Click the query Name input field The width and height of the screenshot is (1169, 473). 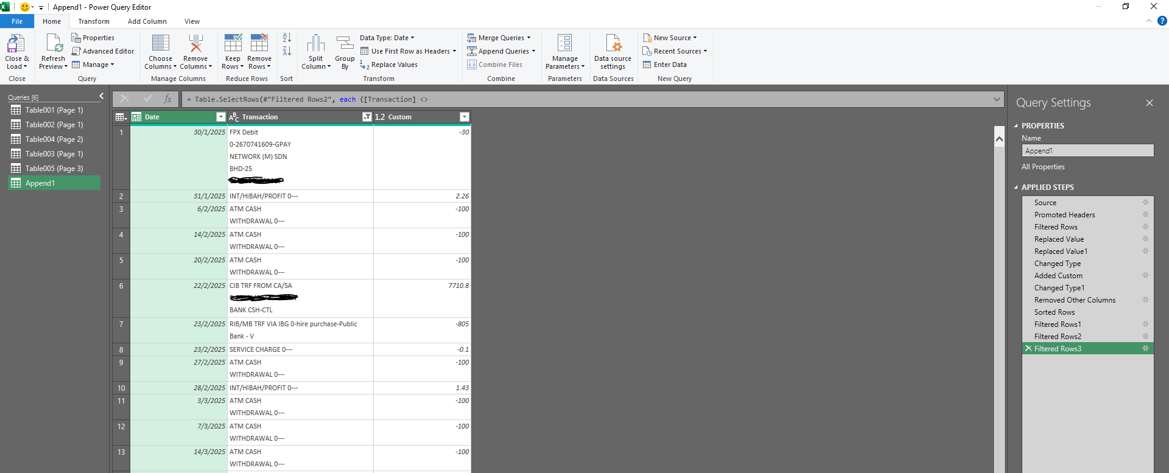[1087, 151]
